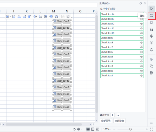Click the 全部显示 button
Image resolution: width=156 pixels, height=132 pixels.
106,121
